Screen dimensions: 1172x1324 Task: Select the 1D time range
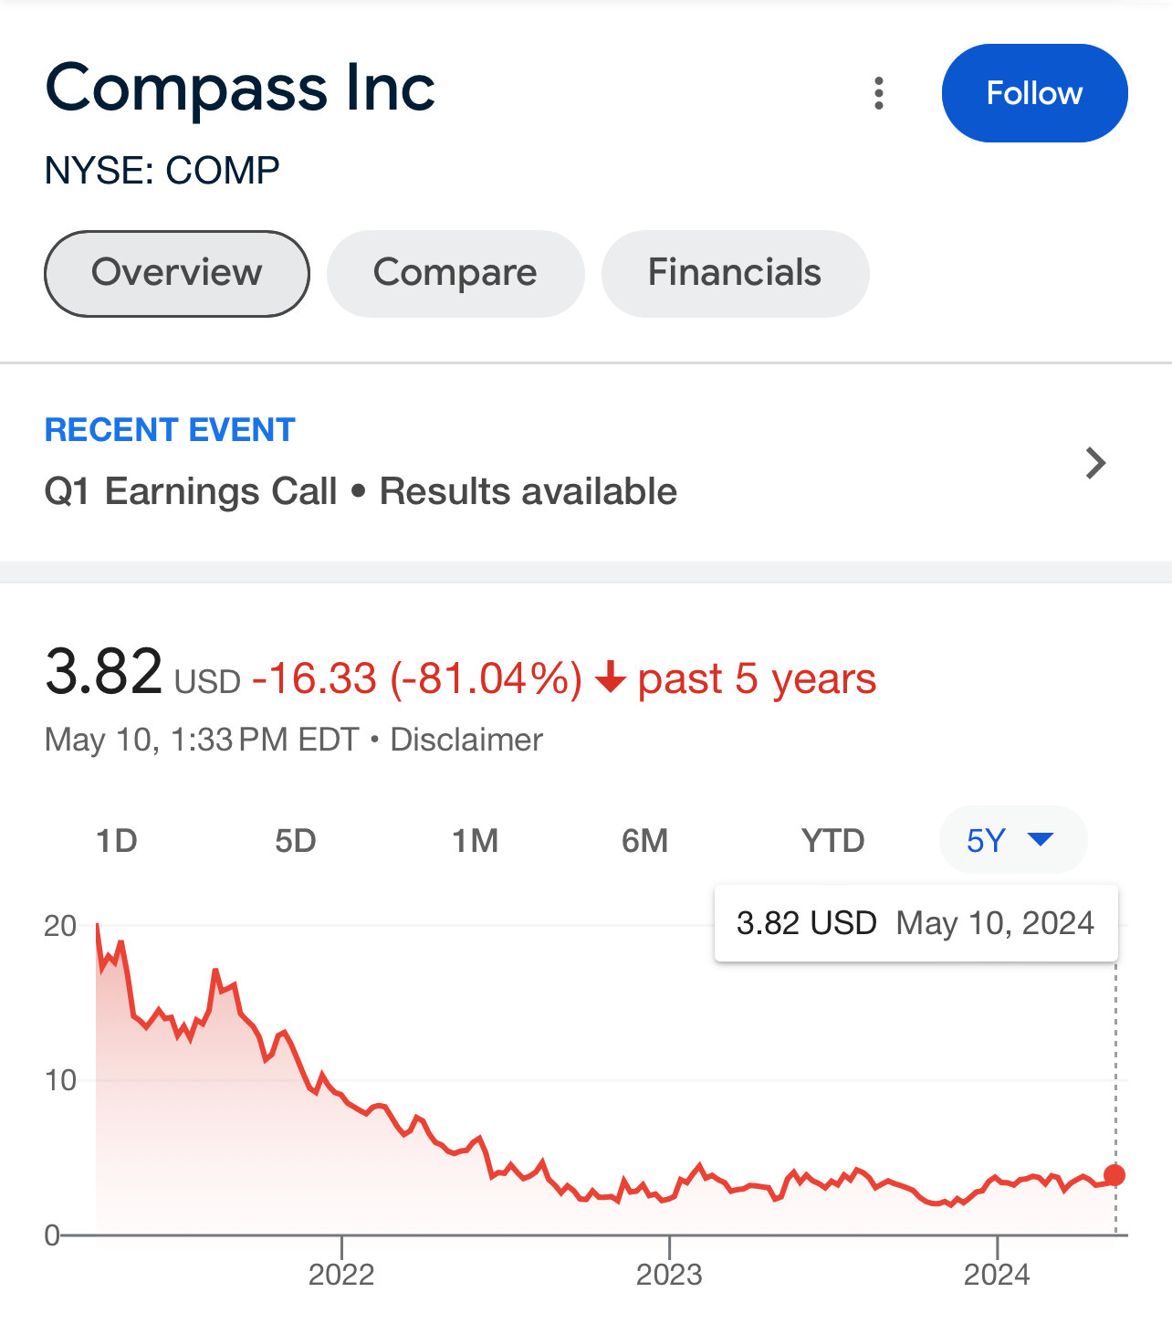[117, 840]
